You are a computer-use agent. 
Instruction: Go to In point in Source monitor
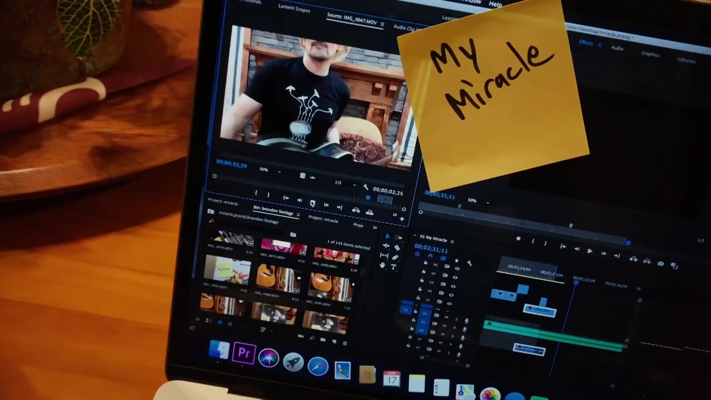[286, 198]
